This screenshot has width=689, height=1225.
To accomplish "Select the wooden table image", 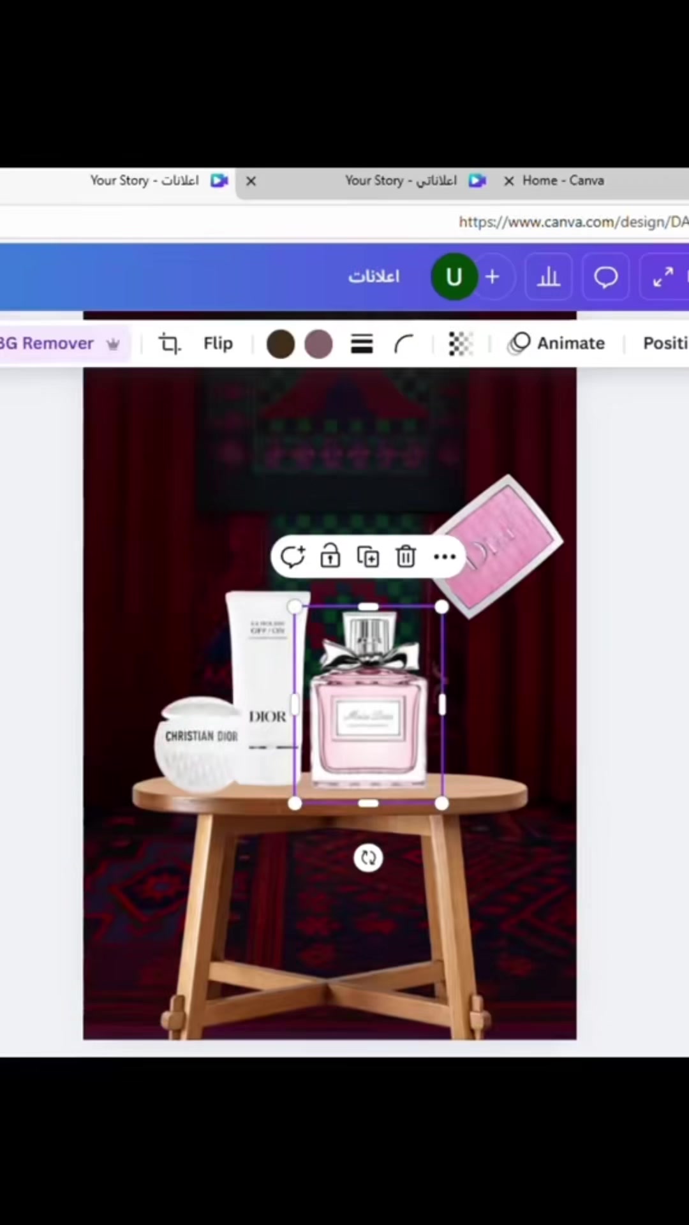I will (330, 906).
